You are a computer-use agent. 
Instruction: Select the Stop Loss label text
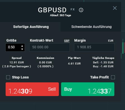click(20, 77)
